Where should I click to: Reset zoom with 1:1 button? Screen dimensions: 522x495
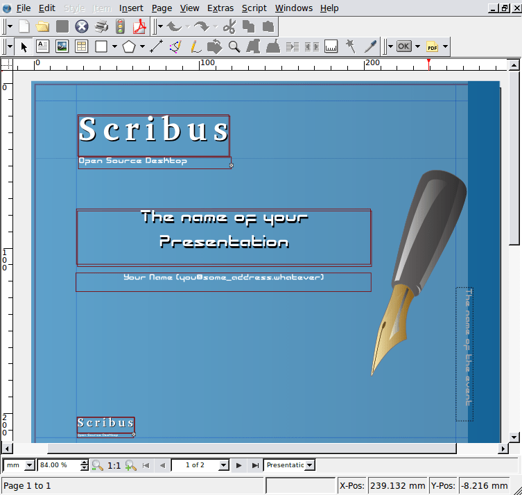point(114,465)
